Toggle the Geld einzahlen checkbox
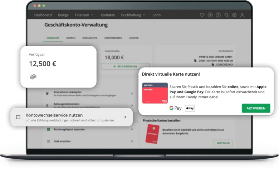 49,141
